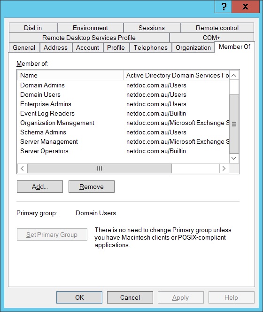This screenshot has height=312, width=263.
Task: Open the General tab
Action: (x=24, y=48)
